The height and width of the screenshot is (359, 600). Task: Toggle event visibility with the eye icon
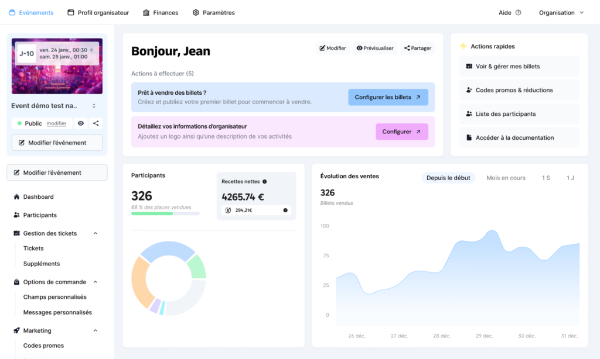[x=81, y=123]
